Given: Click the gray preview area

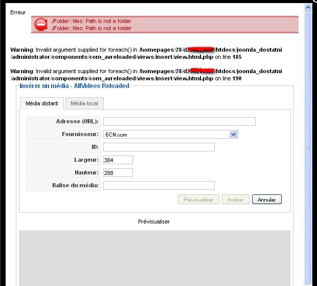Looking at the screenshot, I should [154, 256].
